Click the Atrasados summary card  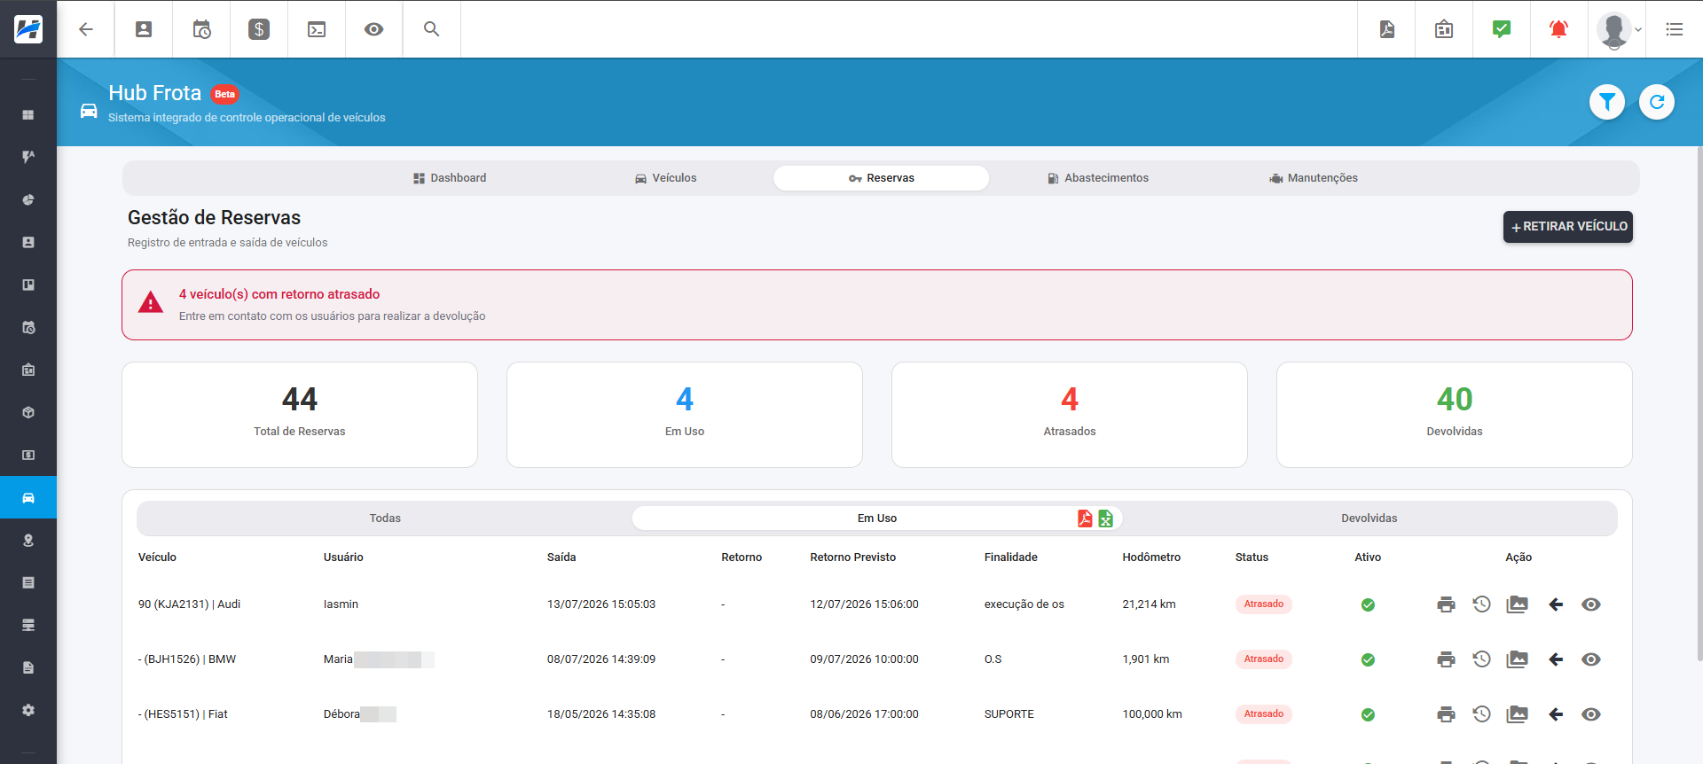tap(1070, 415)
